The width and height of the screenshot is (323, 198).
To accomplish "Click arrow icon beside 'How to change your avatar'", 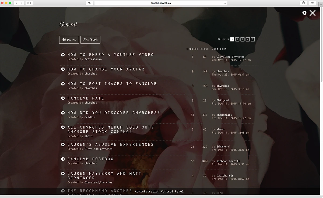I will click(63, 69).
